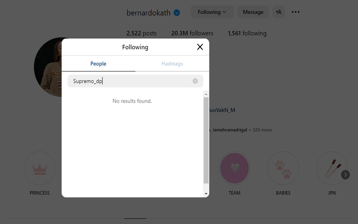Switch to the People tab
Screen dimensions: 358x224
point(98,64)
